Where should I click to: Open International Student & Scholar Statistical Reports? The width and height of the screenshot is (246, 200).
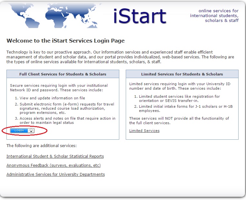55,156
